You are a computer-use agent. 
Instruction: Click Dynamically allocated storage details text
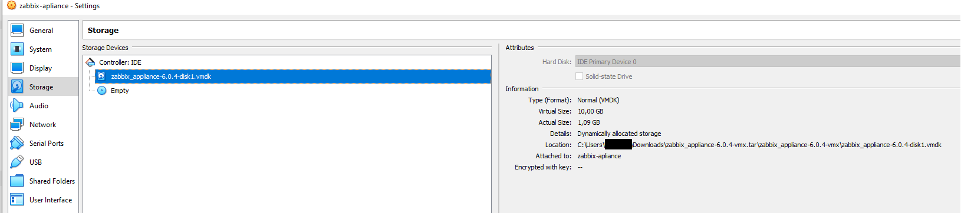(x=619, y=134)
